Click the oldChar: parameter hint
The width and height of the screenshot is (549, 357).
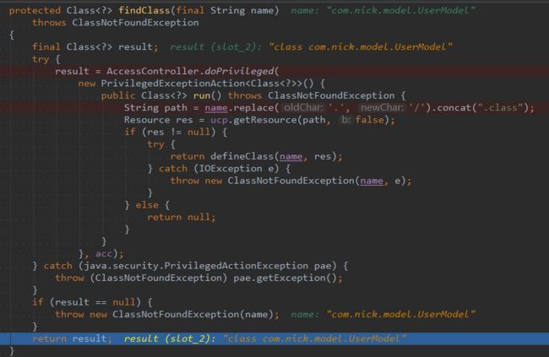click(x=303, y=108)
